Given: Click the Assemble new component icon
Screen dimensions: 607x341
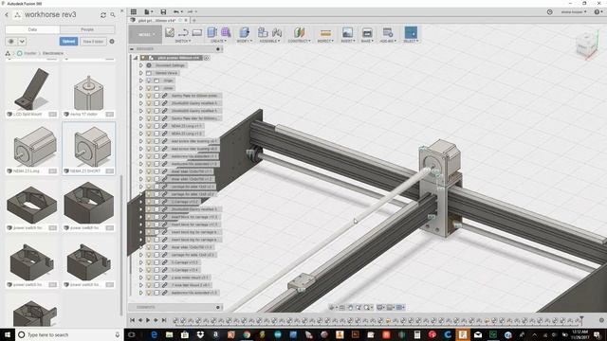Looking at the screenshot, I should point(263,32).
